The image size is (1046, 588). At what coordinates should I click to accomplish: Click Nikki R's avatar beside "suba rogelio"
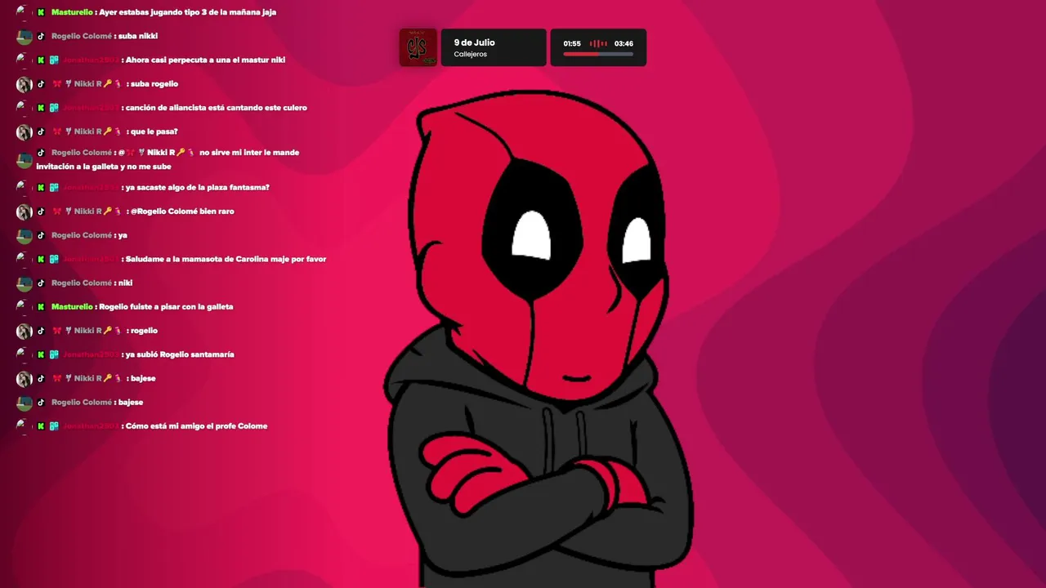25,84
